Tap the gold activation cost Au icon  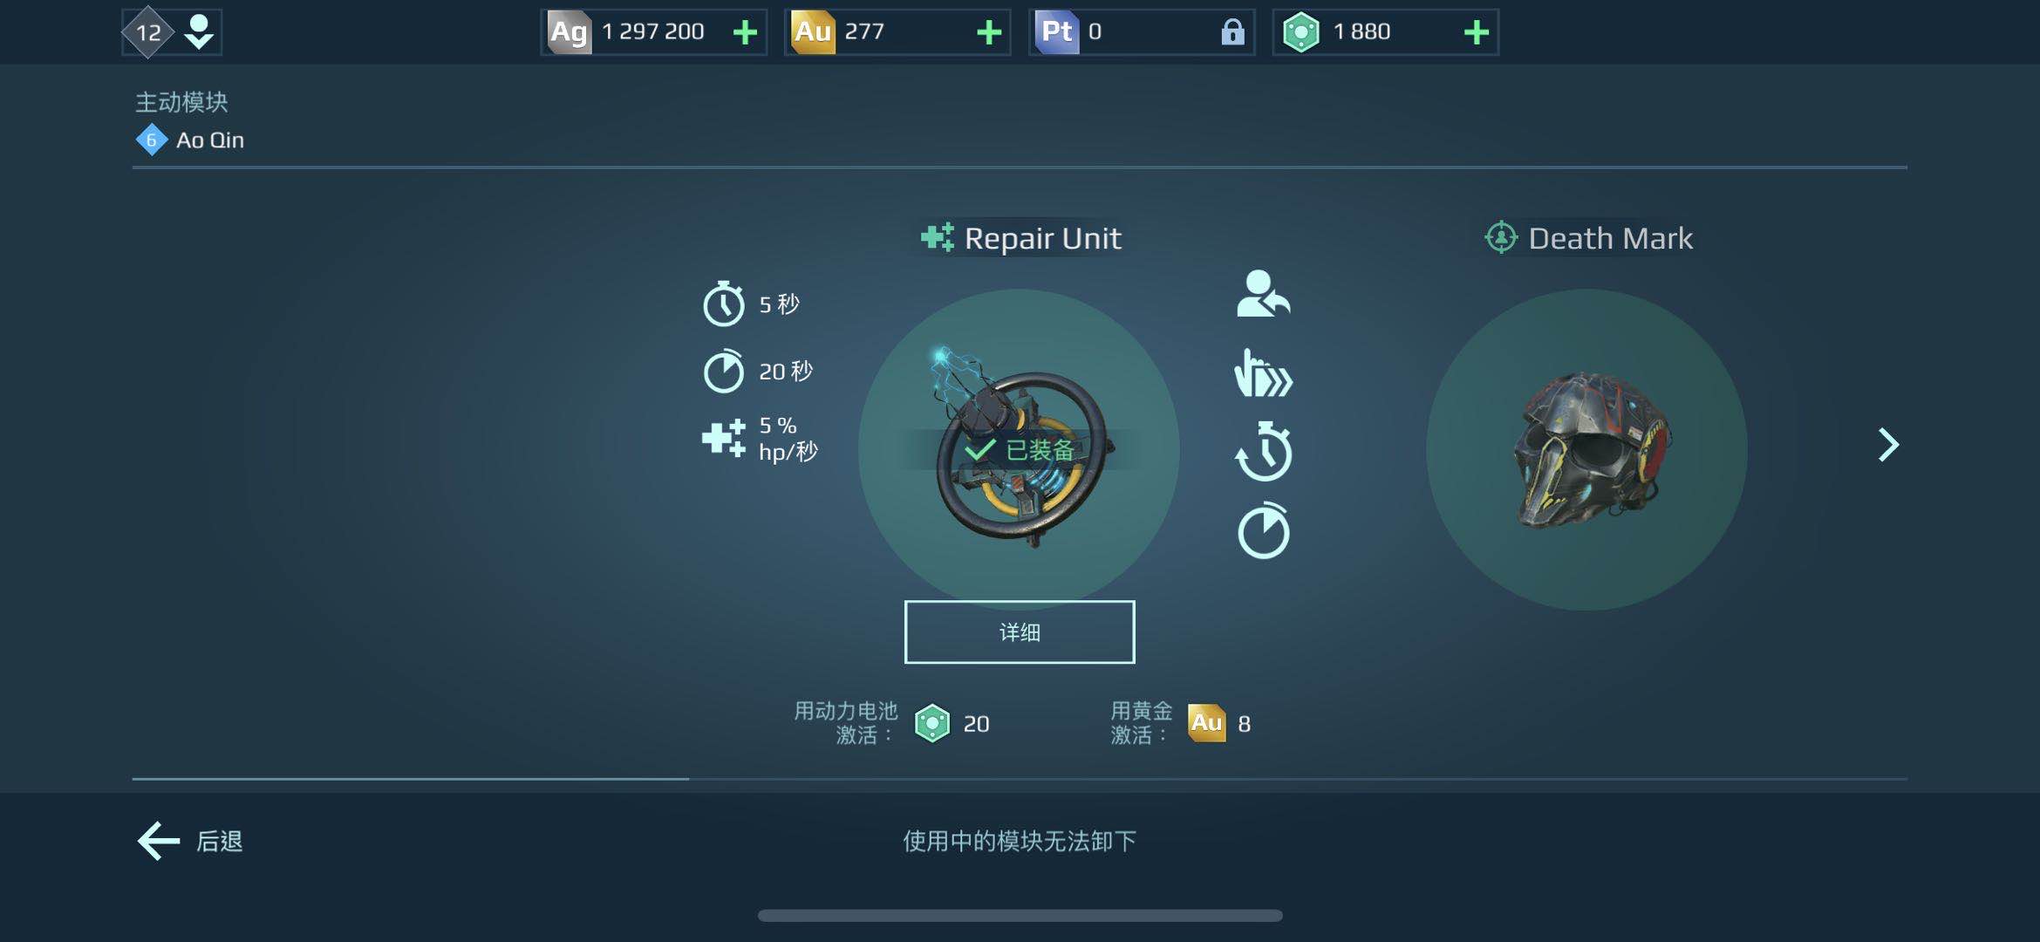pos(1206,723)
